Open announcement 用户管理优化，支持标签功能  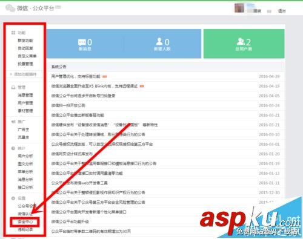pyautogui.click(x=76, y=76)
